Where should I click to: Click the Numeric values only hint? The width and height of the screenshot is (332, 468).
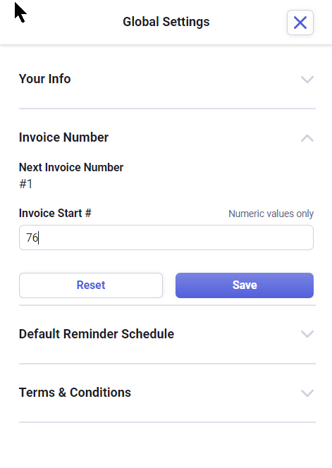(271, 214)
